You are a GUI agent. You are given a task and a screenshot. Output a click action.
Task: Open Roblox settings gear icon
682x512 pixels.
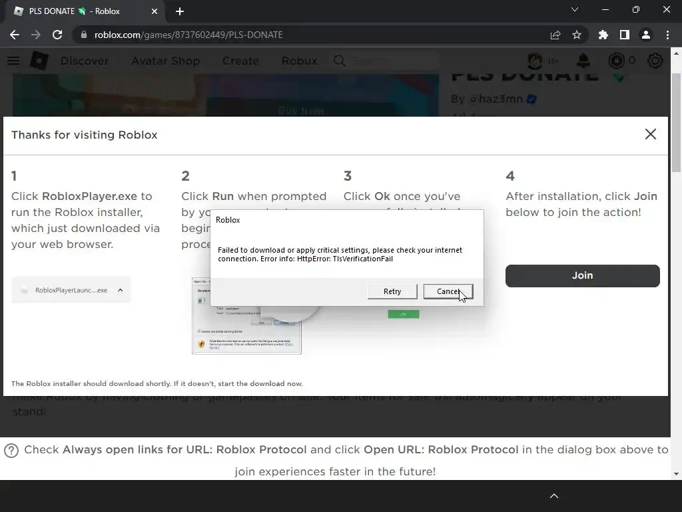(x=655, y=61)
